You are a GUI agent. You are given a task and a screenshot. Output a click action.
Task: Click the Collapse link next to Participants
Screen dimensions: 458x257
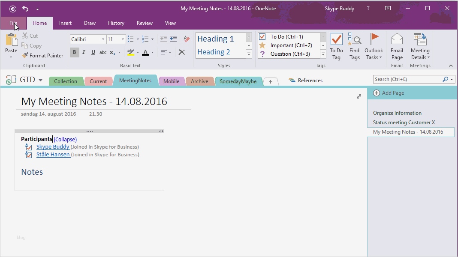point(65,139)
